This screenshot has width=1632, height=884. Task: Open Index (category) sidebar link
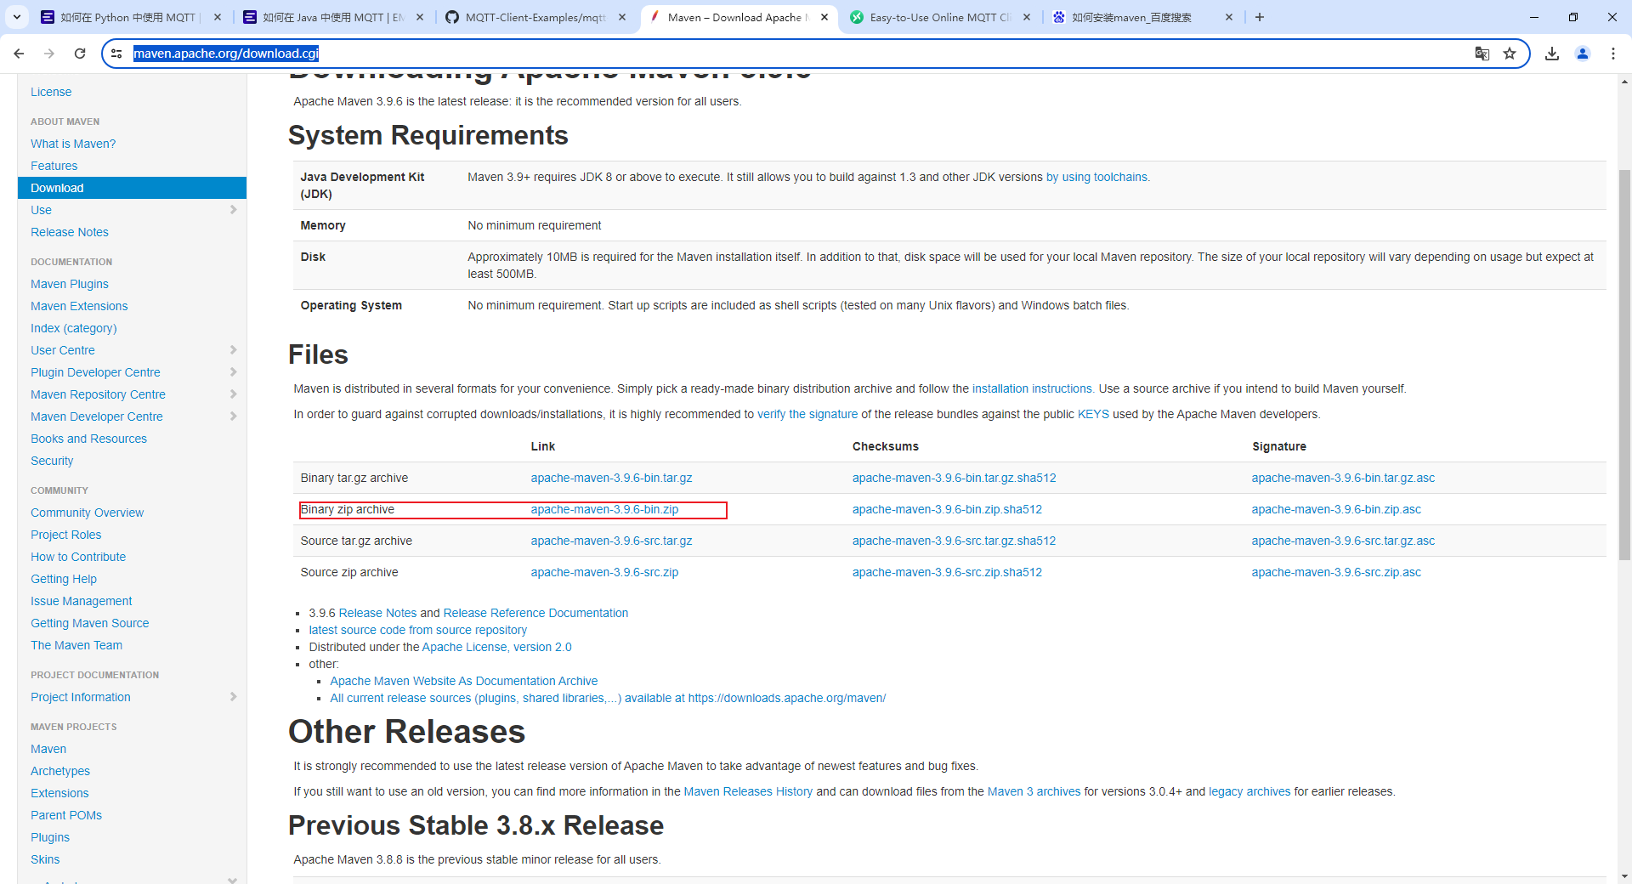[x=74, y=328]
